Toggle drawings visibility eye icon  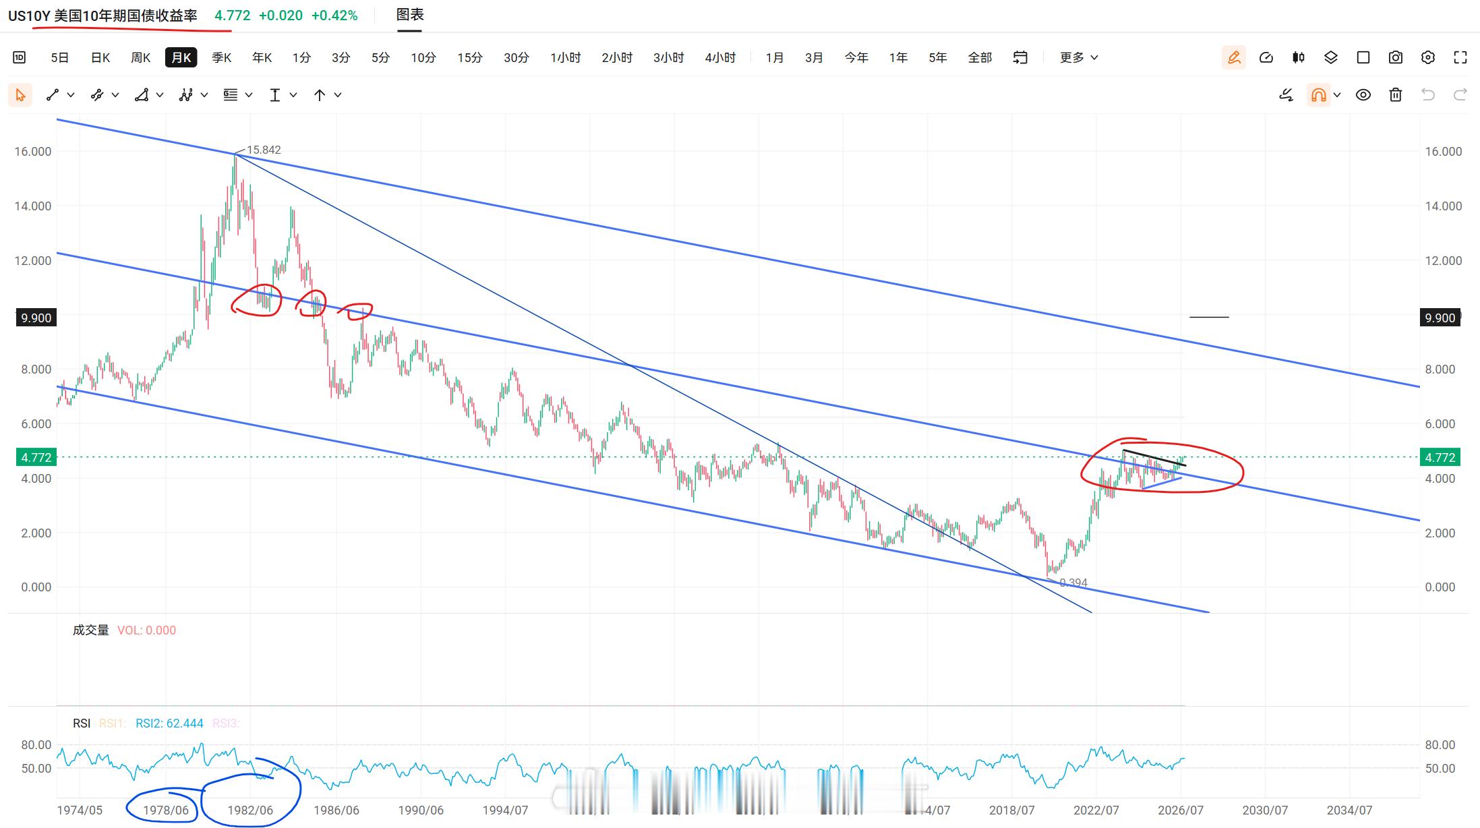1363,95
